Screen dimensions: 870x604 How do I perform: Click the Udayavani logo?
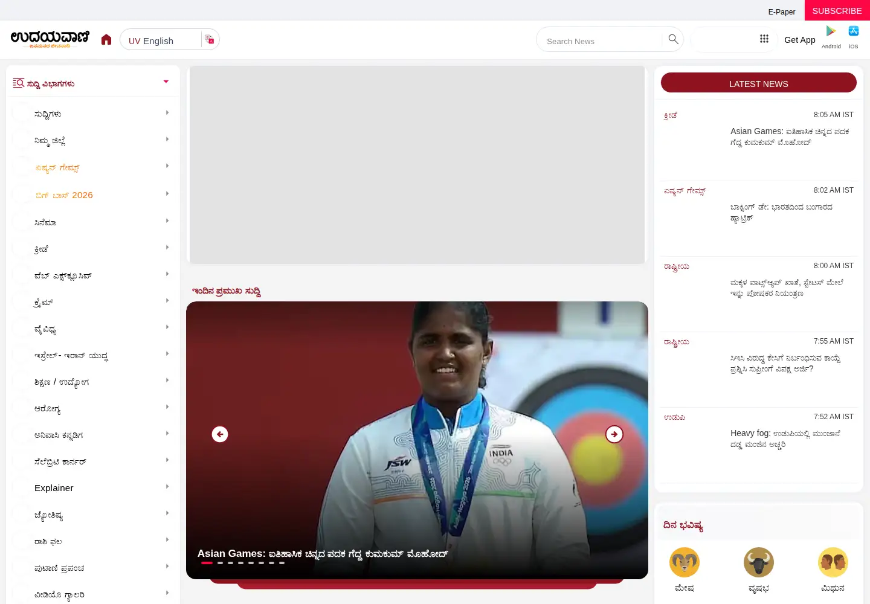(x=50, y=39)
